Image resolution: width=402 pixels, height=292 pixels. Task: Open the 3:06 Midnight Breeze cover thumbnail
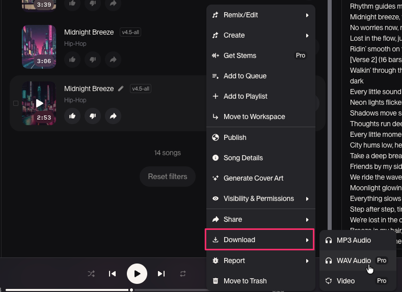pyautogui.click(x=39, y=46)
